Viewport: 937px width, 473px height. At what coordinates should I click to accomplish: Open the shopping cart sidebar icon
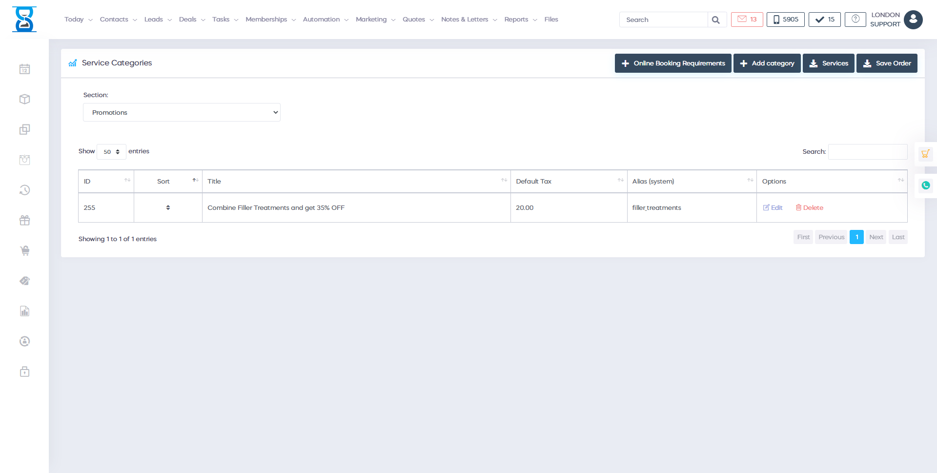click(x=24, y=250)
